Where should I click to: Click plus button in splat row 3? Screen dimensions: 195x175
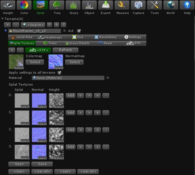(x=97, y=147)
